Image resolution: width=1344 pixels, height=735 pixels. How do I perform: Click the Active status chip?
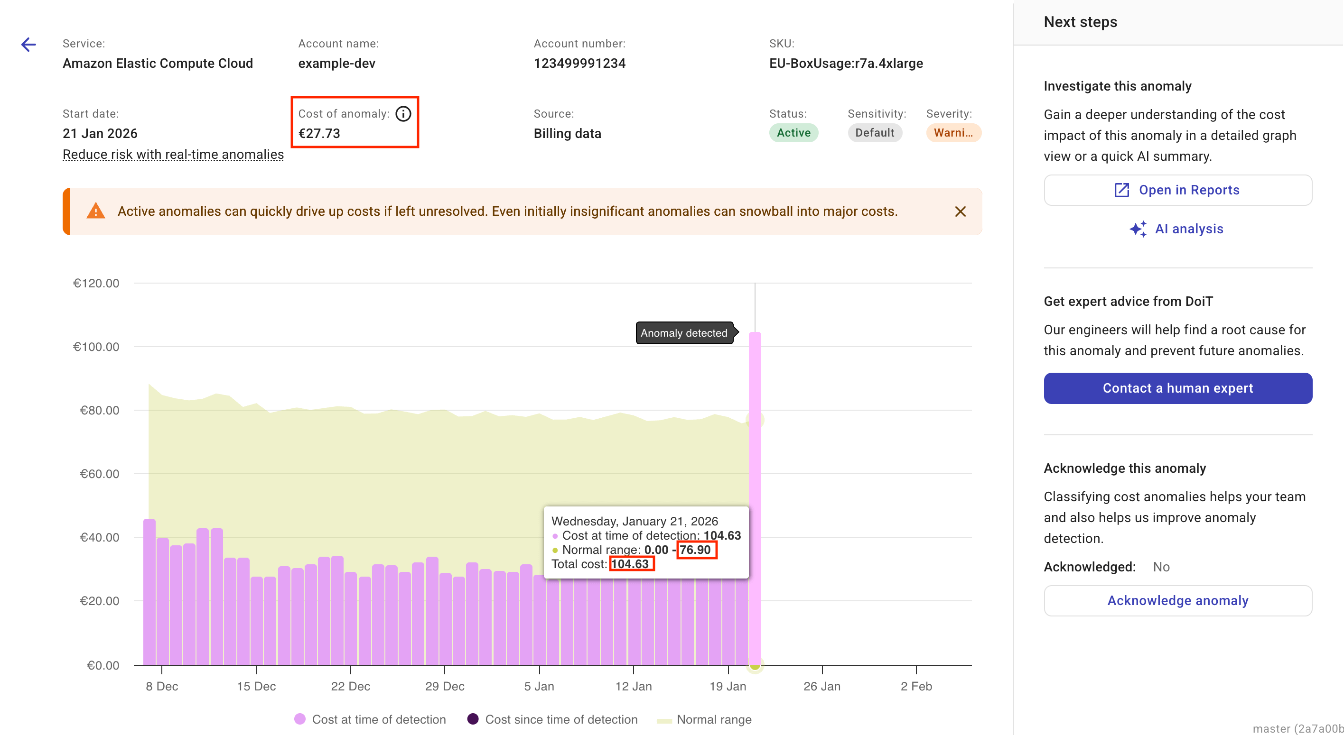[793, 132]
